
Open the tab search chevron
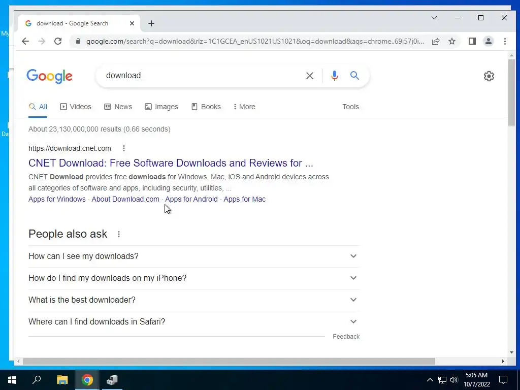(434, 18)
